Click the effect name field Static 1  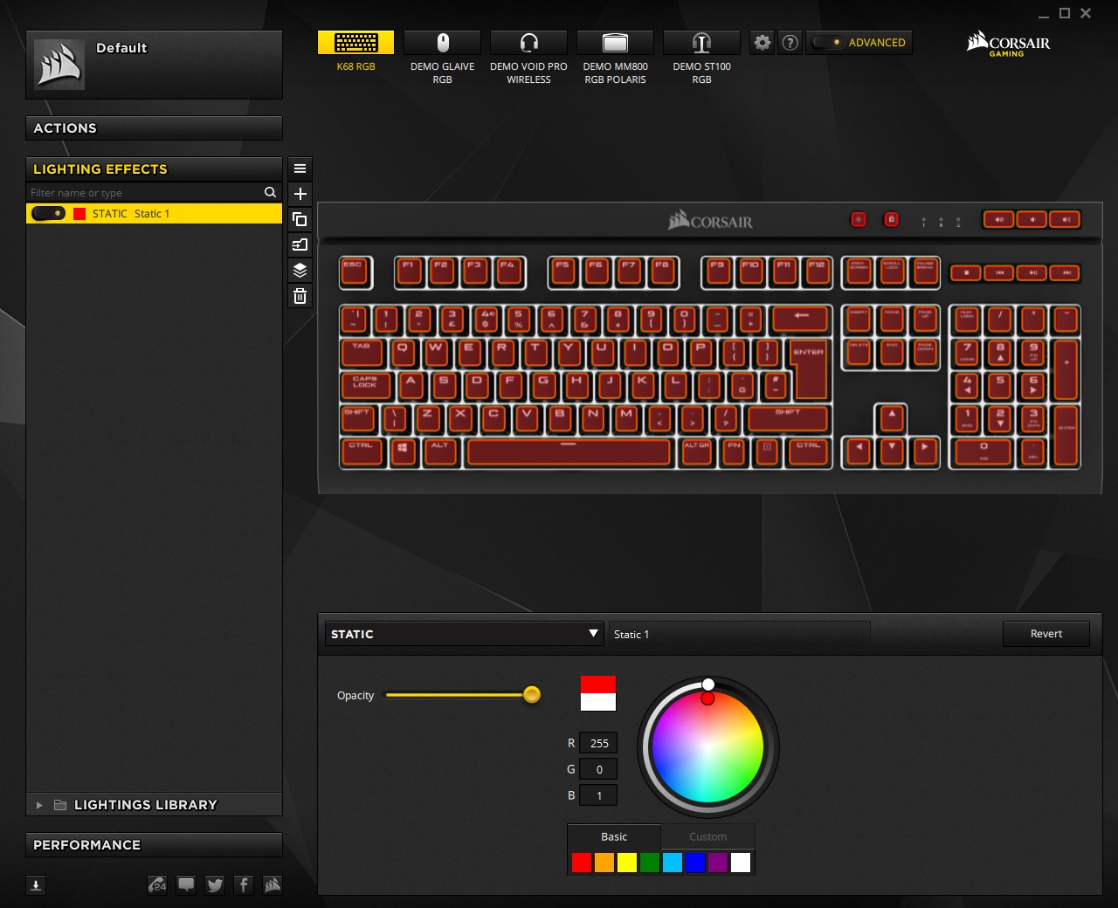click(740, 634)
